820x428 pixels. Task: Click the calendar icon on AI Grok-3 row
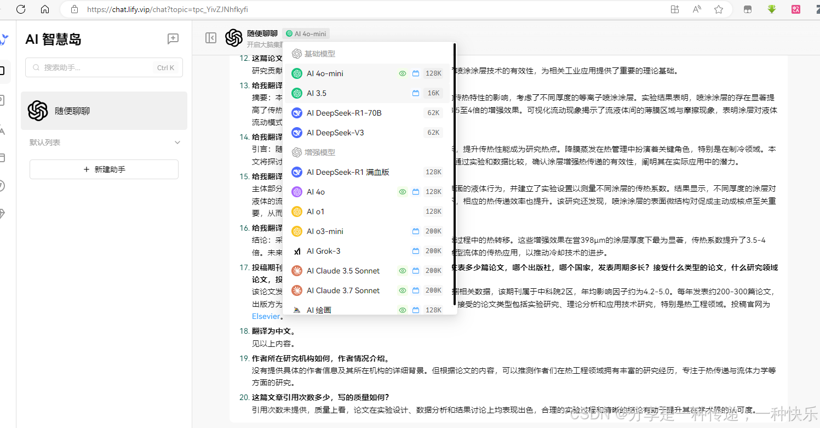[416, 251]
